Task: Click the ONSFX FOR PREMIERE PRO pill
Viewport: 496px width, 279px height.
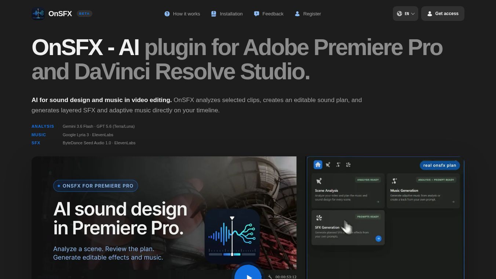Action: pyautogui.click(x=95, y=186)
